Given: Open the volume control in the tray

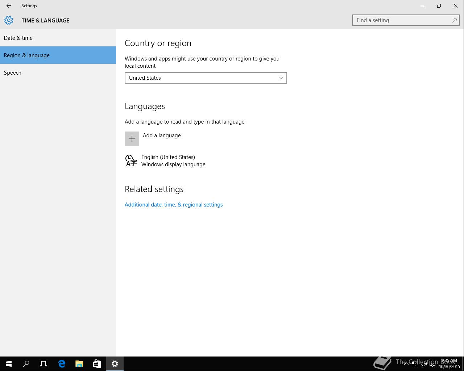Looking at the screenshot, I should tap(423, 364).
